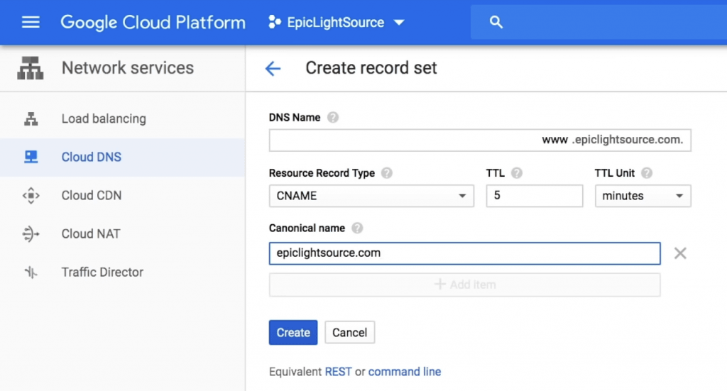727x391 pixels.
Task: Click the Cloud DNS sidebar icon
Action: coord(31,157)
